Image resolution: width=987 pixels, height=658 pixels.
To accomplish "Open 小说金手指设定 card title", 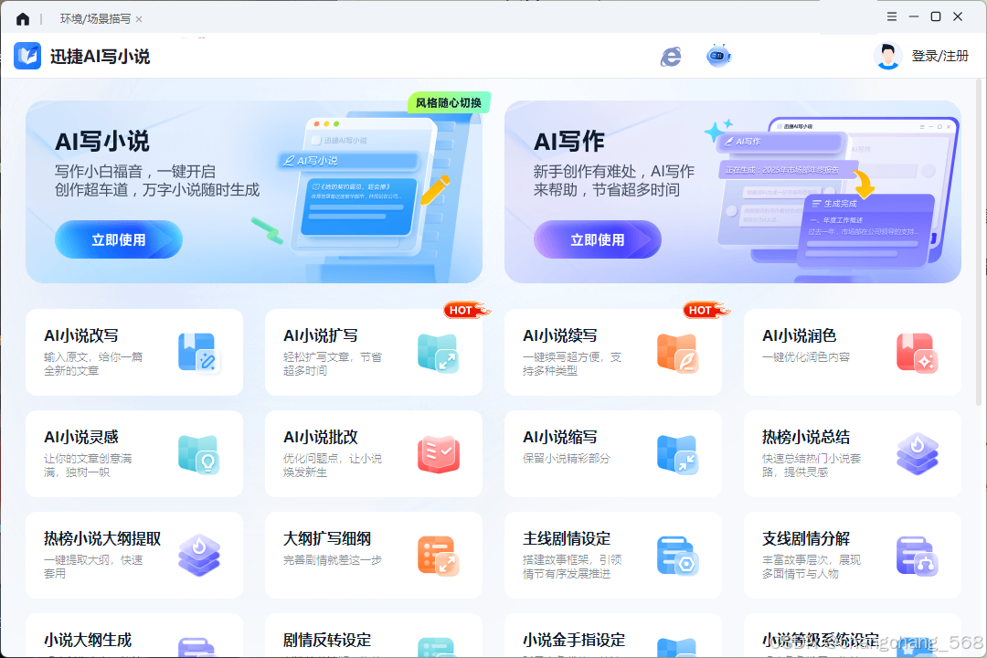I will click(x=573, y=640).
